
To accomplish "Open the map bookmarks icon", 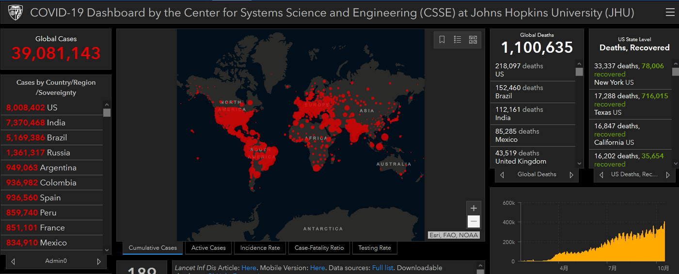I will (442, 40).
